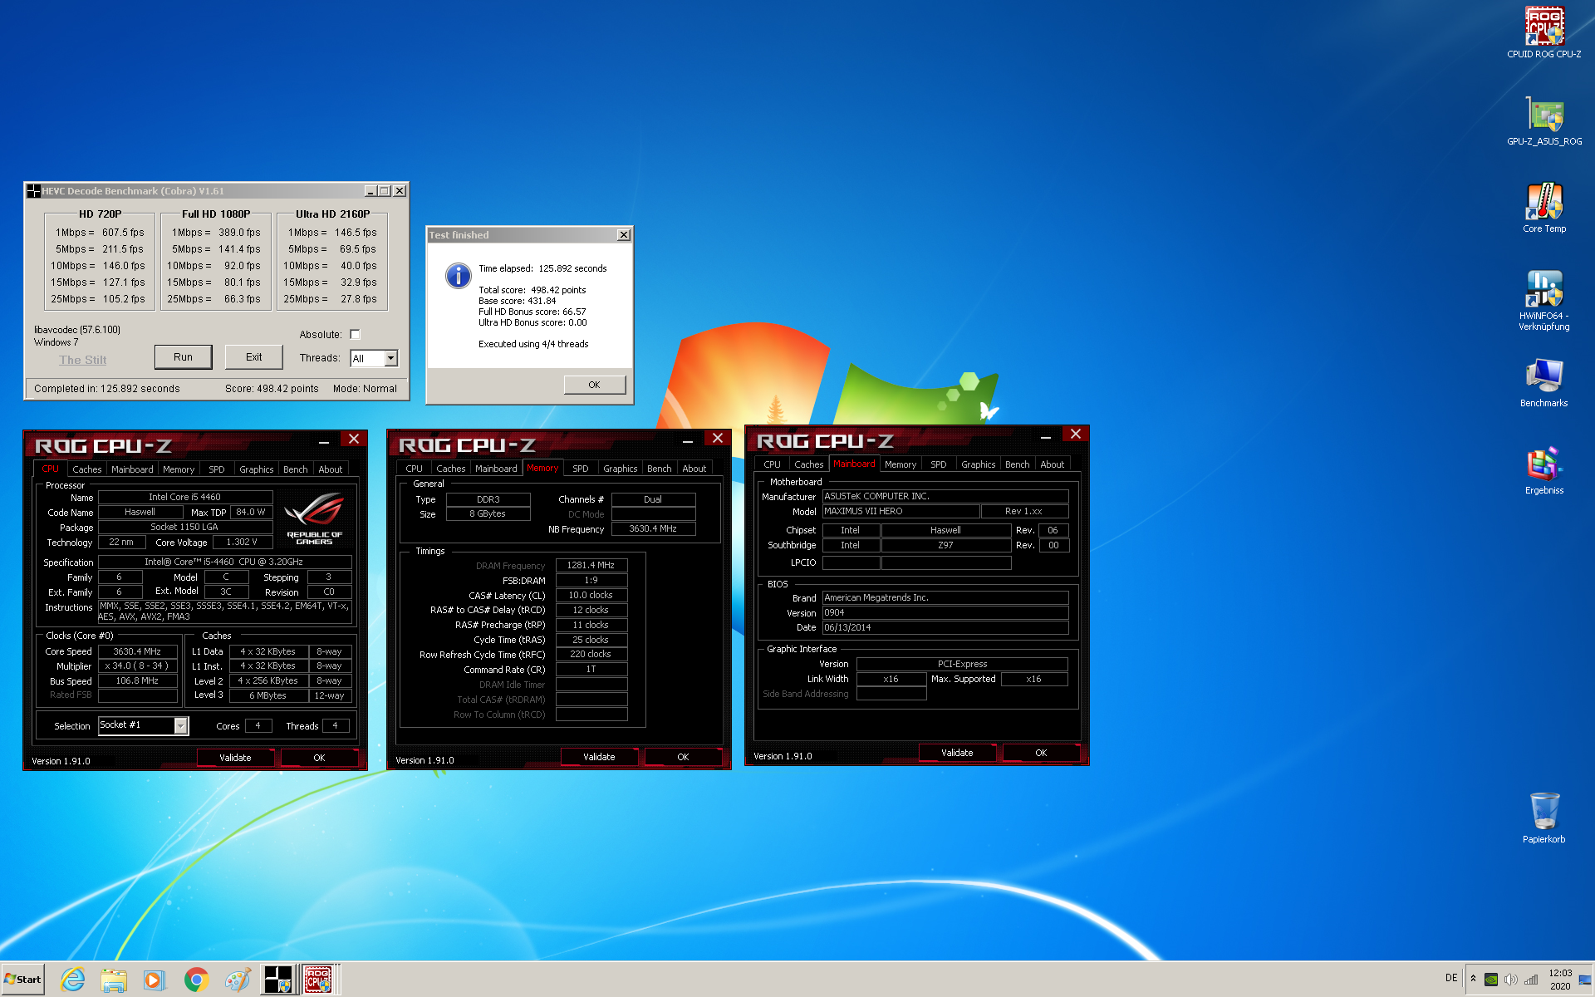The image size is (1595, 997).
Task: Toggle the Absolute checkbox
Action: click(355, 334)
